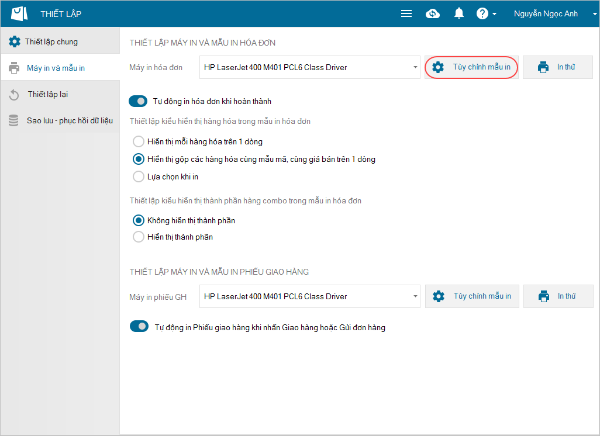The image size is (600, 436).
Task: Click THIẾT LẬP MÁY IN VÀ MẪU IN PHIẾU GIAO HÀNG heading
Action: [x=219, y=272]
